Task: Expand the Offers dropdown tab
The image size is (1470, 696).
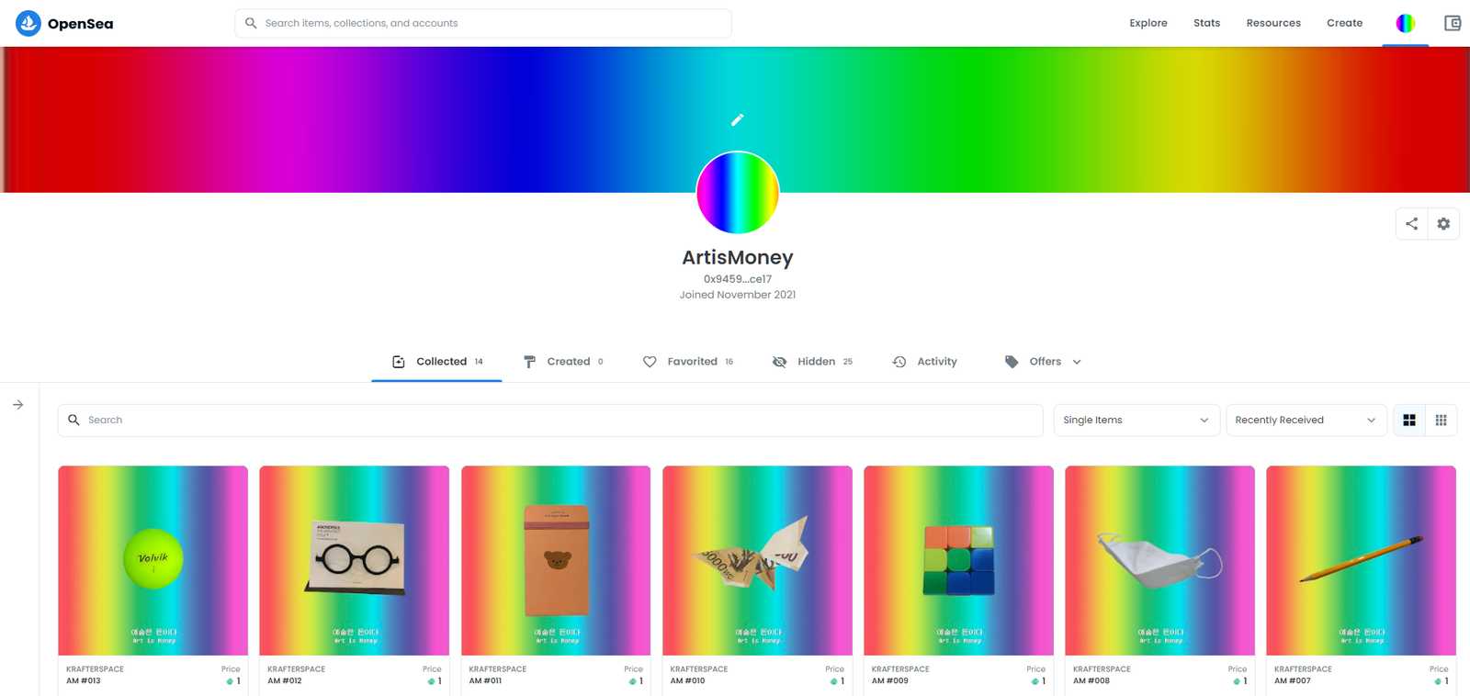Action: click(x=1043, y=362)
